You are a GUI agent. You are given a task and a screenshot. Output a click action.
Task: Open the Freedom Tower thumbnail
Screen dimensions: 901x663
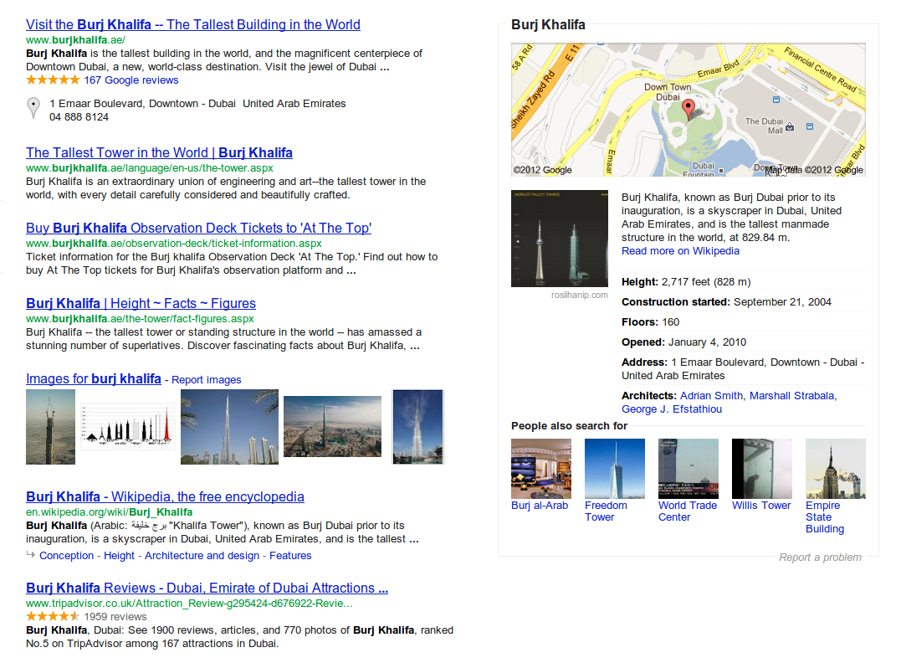pos(614,469)
